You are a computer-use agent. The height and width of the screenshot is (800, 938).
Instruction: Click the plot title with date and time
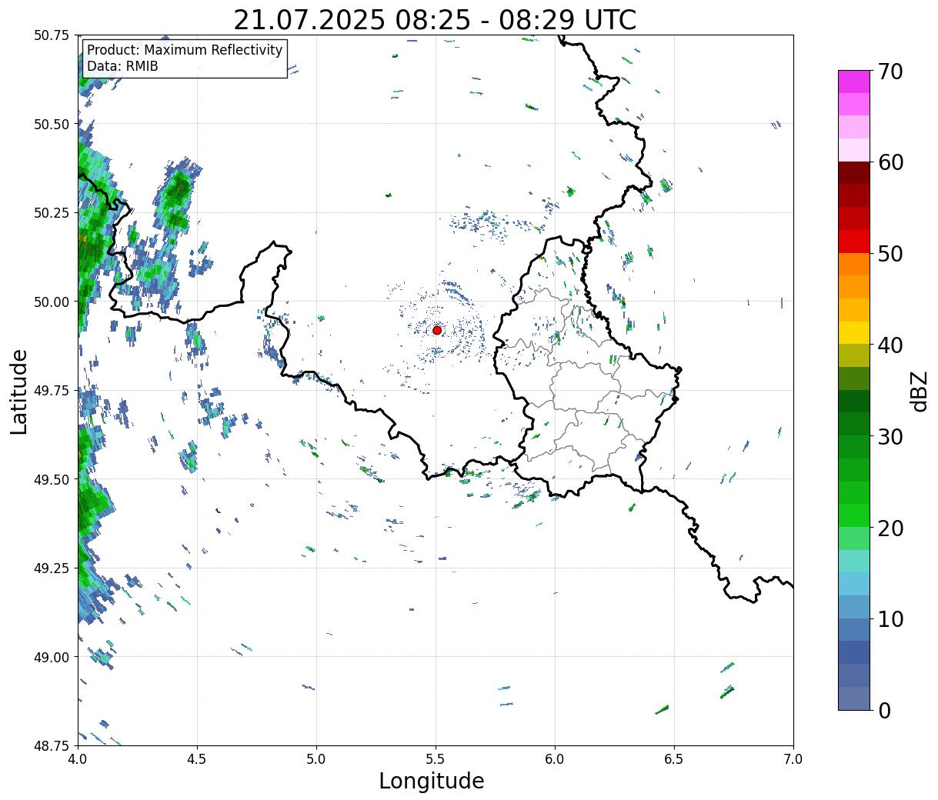coord(435,20)
